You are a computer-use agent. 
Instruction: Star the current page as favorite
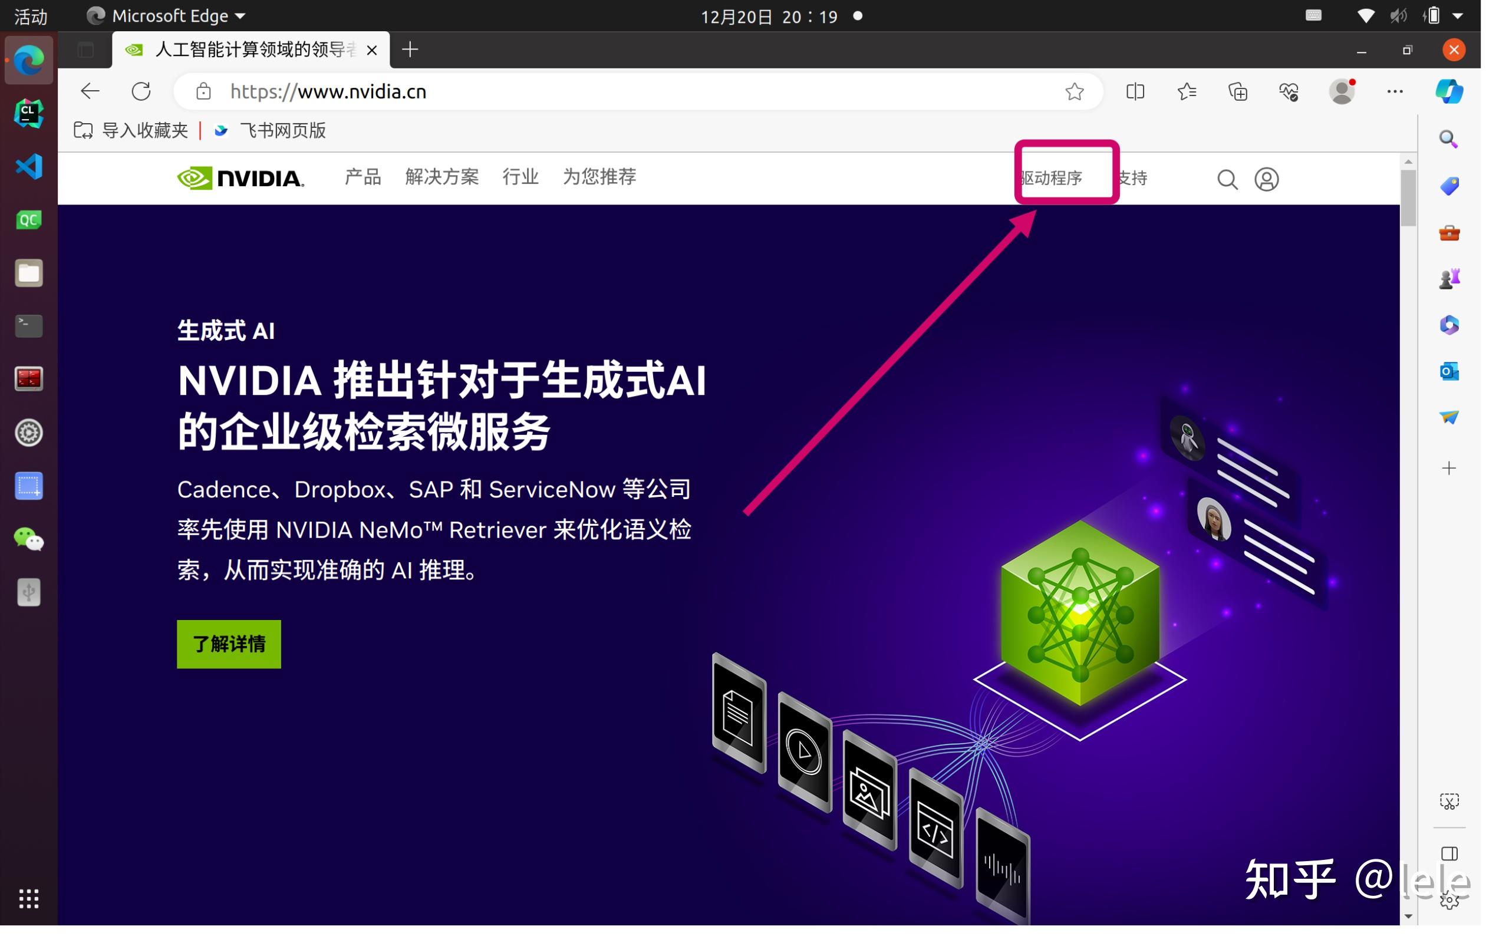(x=1074, y=92)
